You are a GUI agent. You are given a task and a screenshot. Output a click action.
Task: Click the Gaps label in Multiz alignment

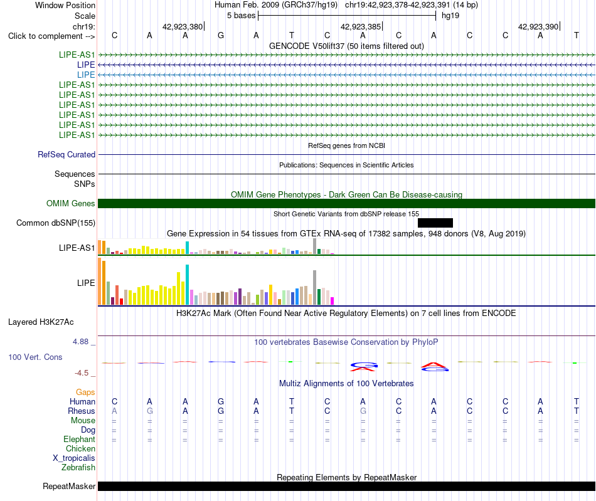(x=85, y=392)
